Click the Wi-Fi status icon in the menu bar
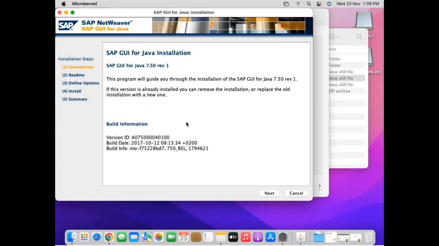The image size is (439, 246). click(298, 4)
